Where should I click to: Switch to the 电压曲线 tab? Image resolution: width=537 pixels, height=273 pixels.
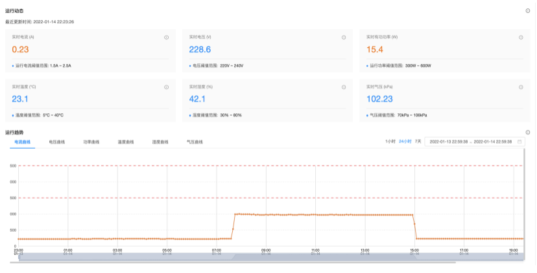coord(57,142)
